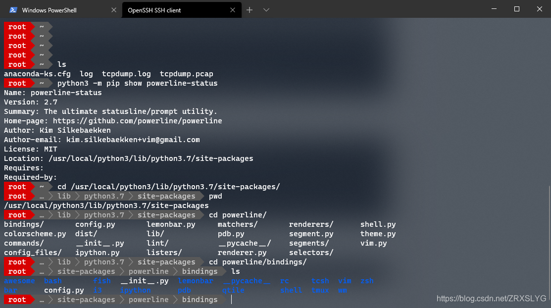Click the CSDN blog watermark link

(x=491, y=299)
